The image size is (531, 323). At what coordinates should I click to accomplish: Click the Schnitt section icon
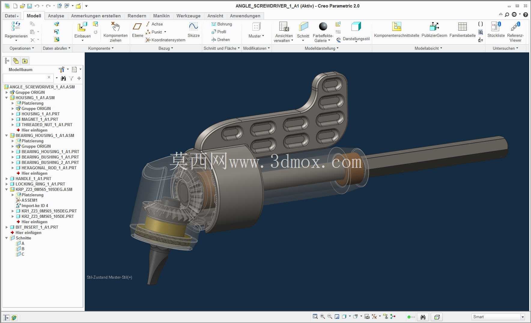click(x=303, y=26)
